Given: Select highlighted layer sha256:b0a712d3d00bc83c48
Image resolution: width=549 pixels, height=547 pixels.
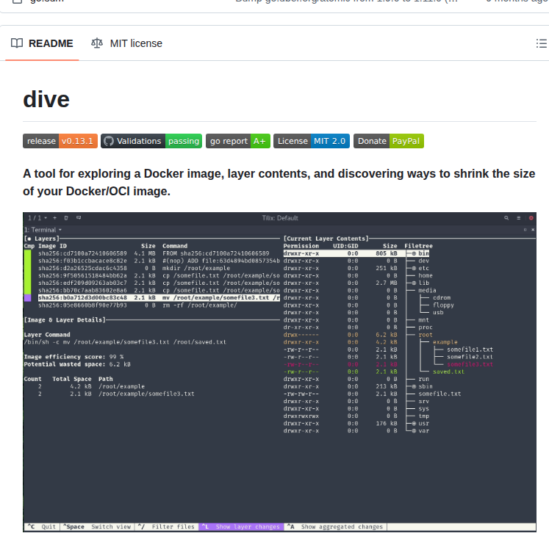Looking at the screenshot, I should (x=159, y=297).
